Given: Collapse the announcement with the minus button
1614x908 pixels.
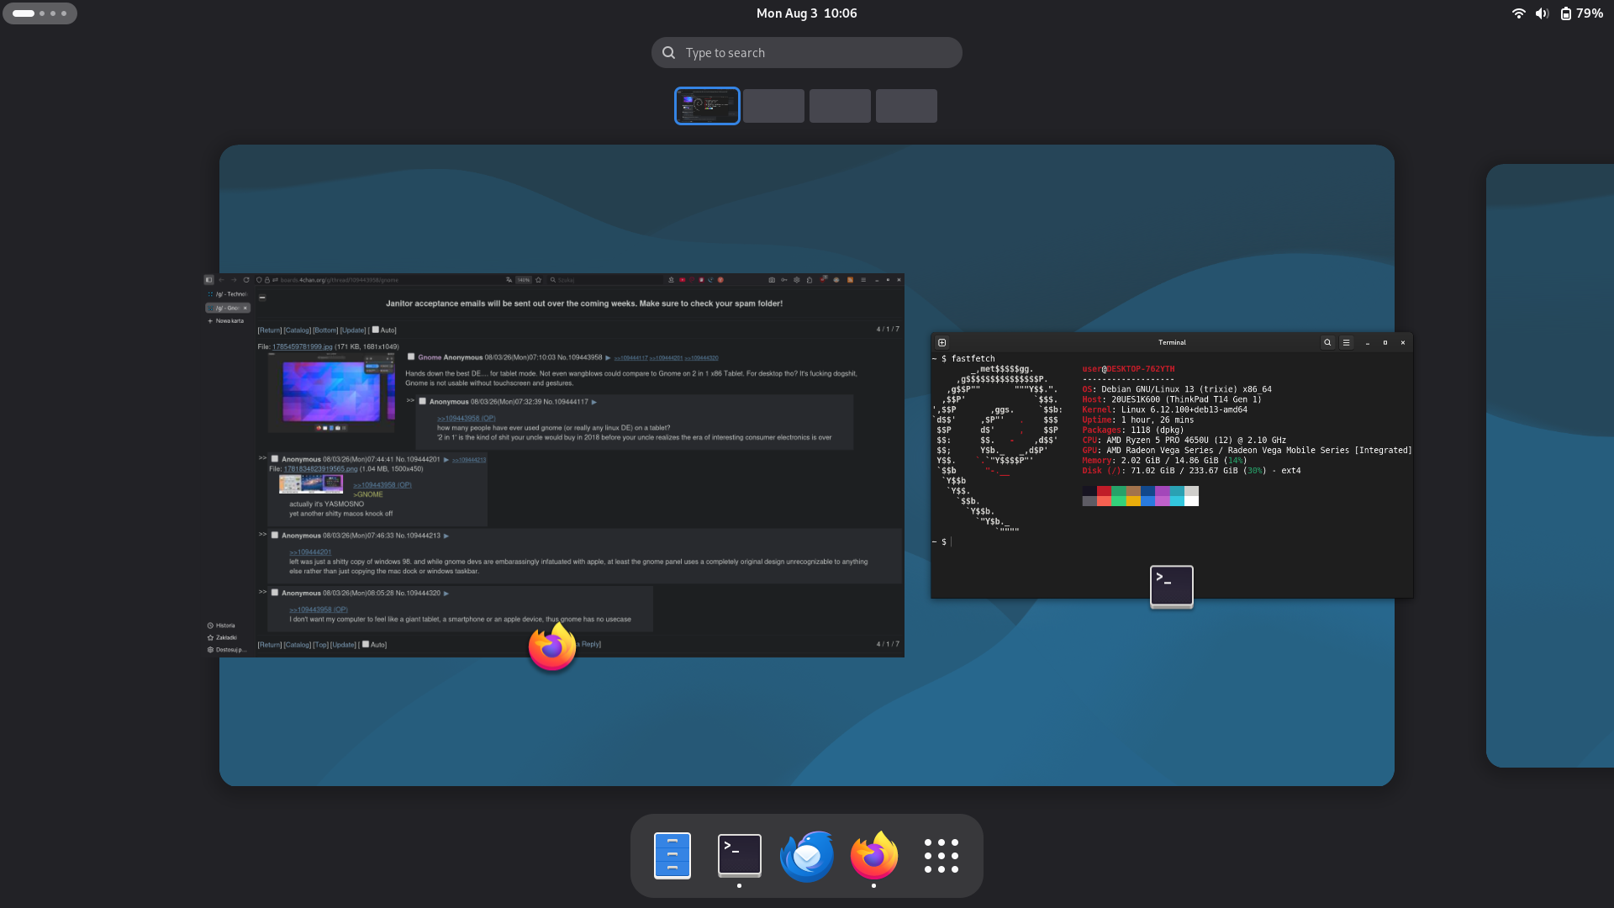Looking at the screenshot, I should click(262, 298).
